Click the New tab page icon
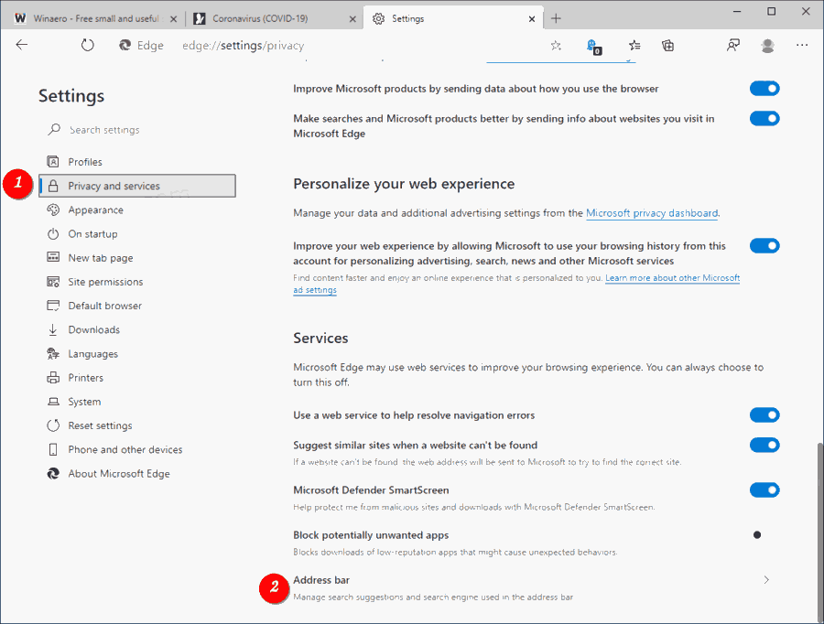The image size is (824, 624). (53, 257)
